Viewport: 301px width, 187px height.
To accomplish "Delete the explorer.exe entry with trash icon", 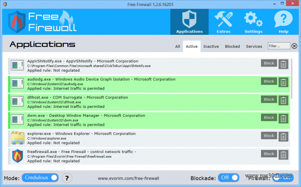I will 283,137.
